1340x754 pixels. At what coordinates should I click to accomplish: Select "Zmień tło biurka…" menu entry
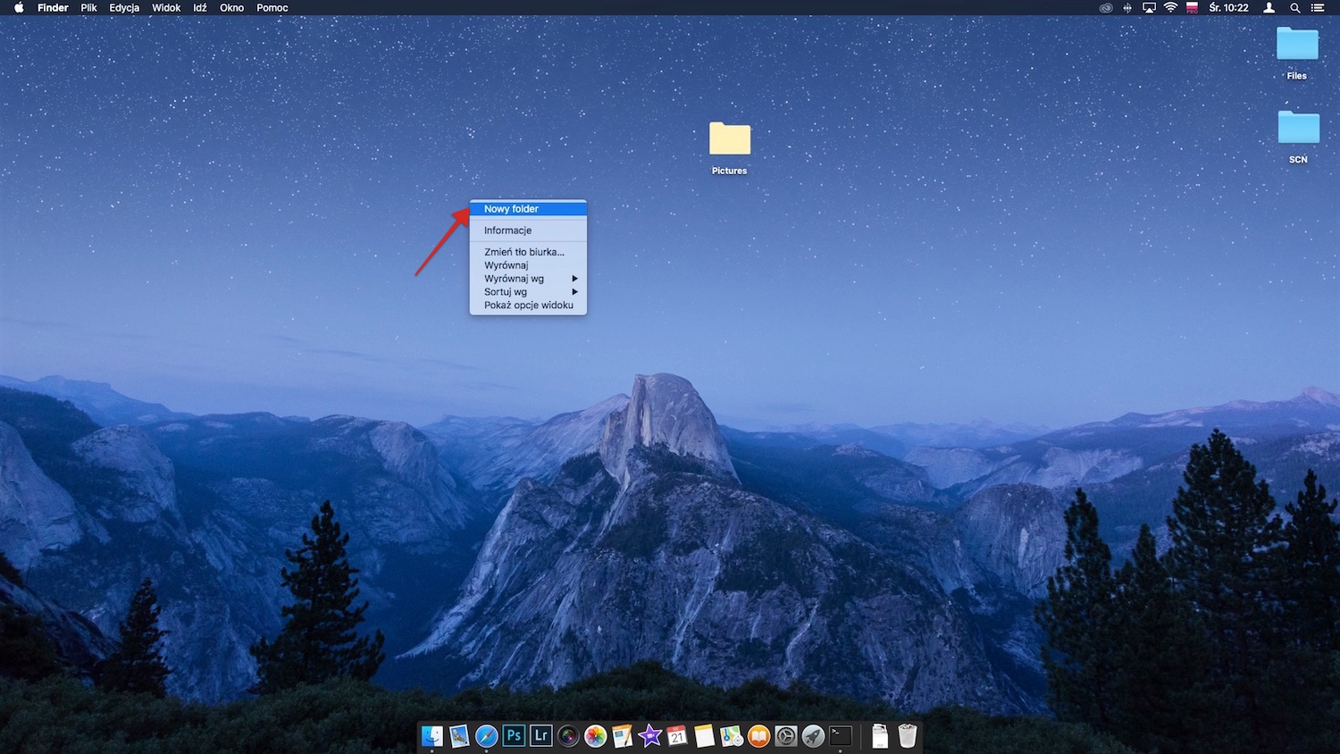524,252
